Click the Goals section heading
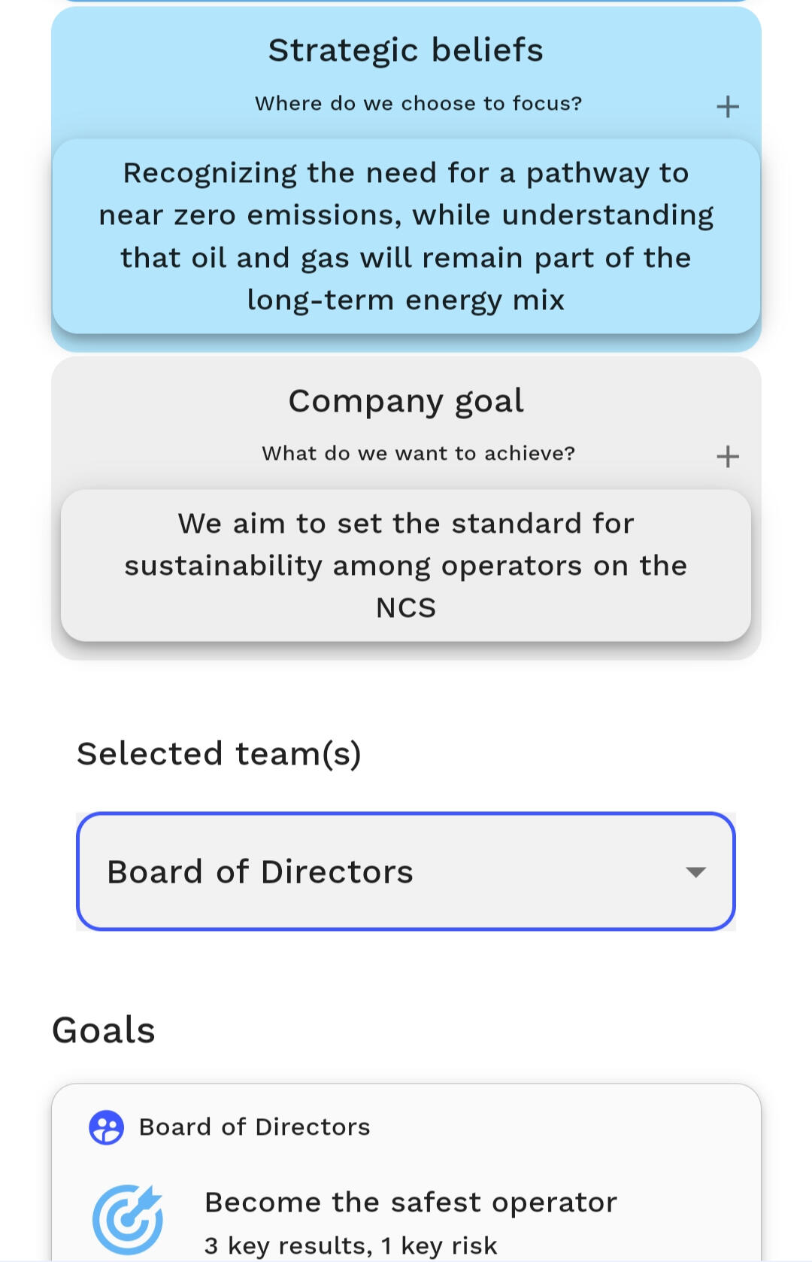 [x=104, y=1030]
